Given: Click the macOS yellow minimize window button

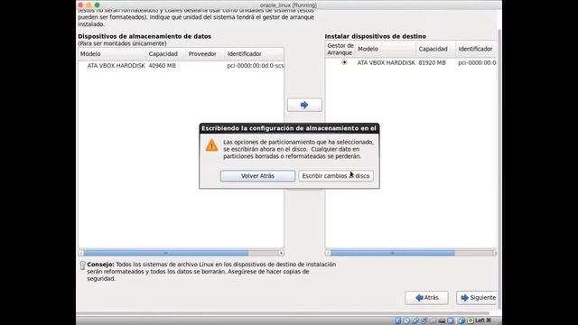Looking at the screenshot, I should (x=89, y=5).
